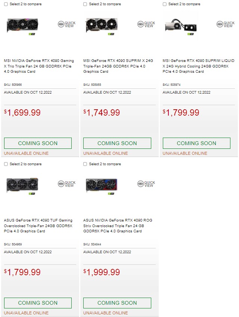
Task: Check compare box for MSI Gaming X Trio
Action: click(6, 4)
